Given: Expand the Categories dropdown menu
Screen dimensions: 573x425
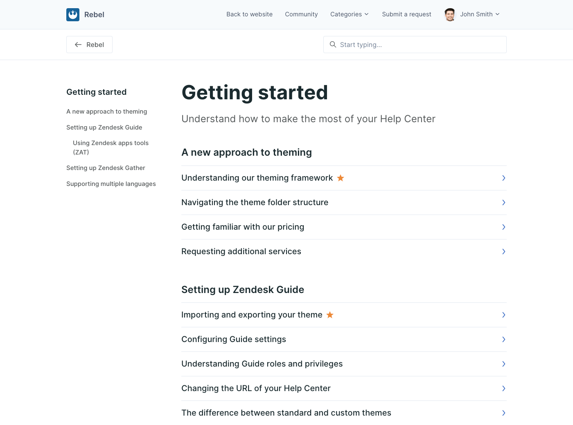Looking at the screenshot, I should point(349,14).
